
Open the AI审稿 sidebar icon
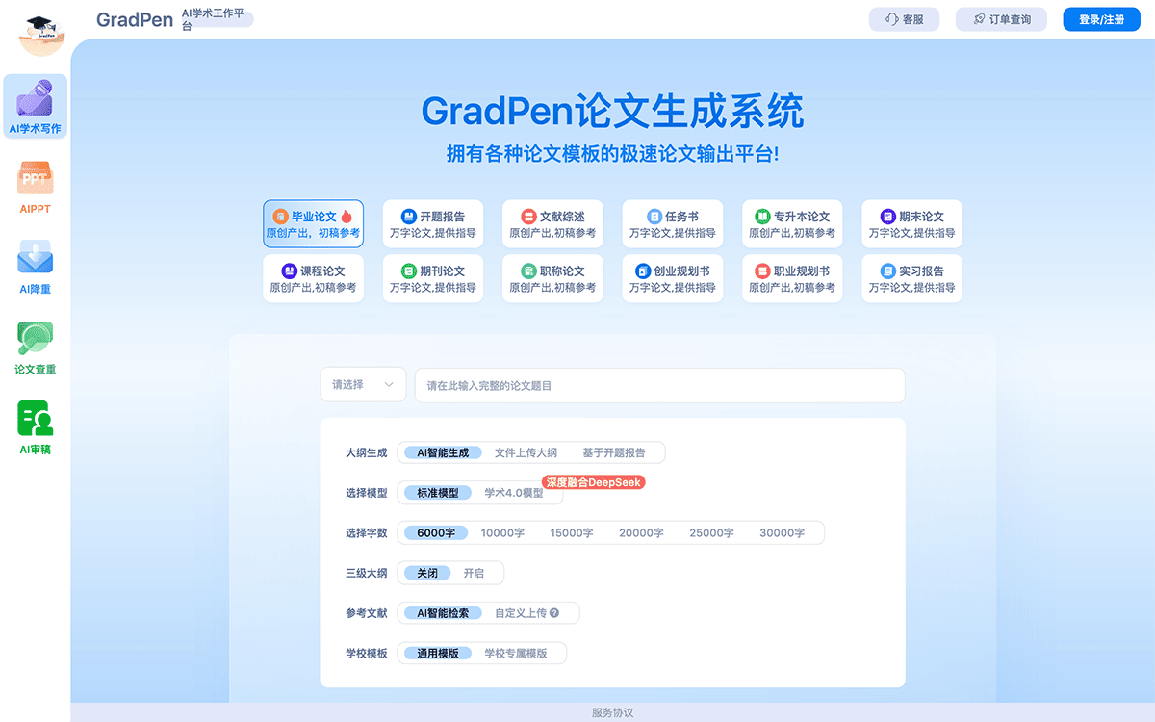click(x=35, y=425)
